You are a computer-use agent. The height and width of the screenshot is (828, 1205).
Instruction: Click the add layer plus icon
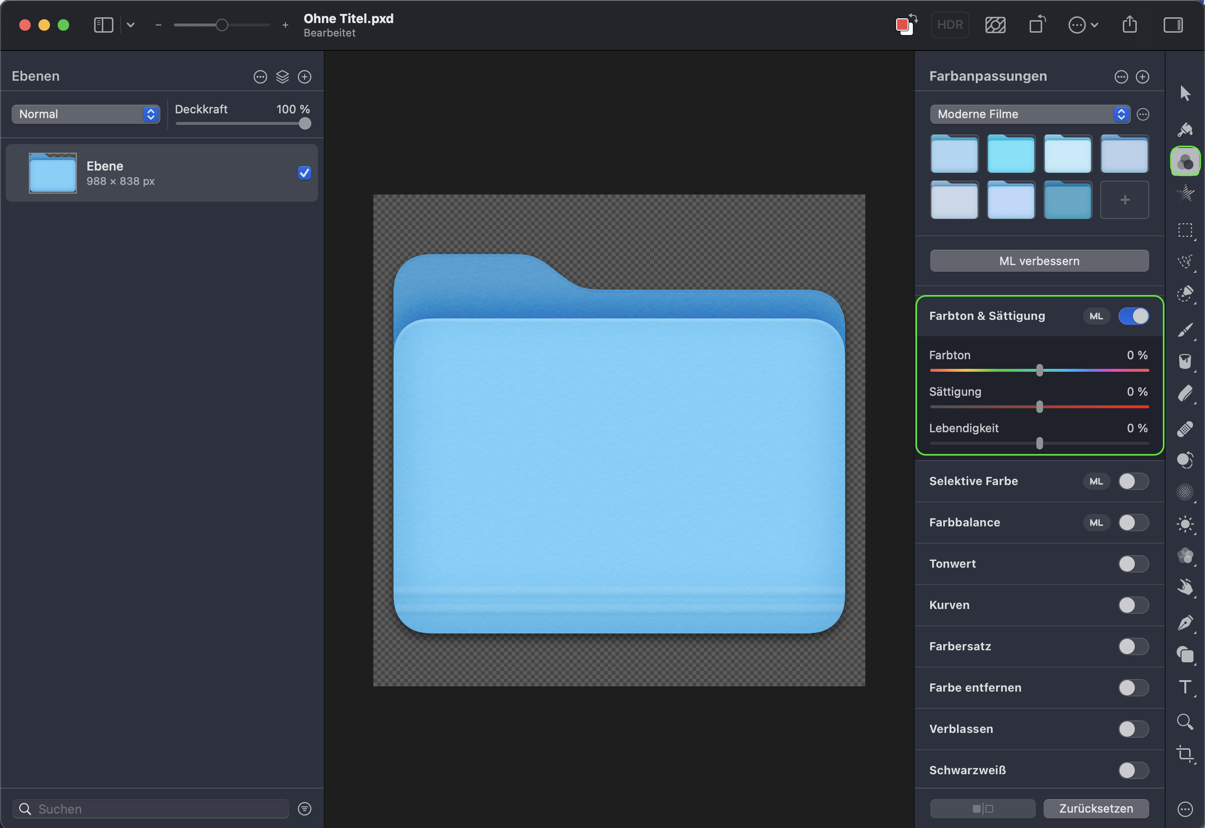click(x=305, y=77)
